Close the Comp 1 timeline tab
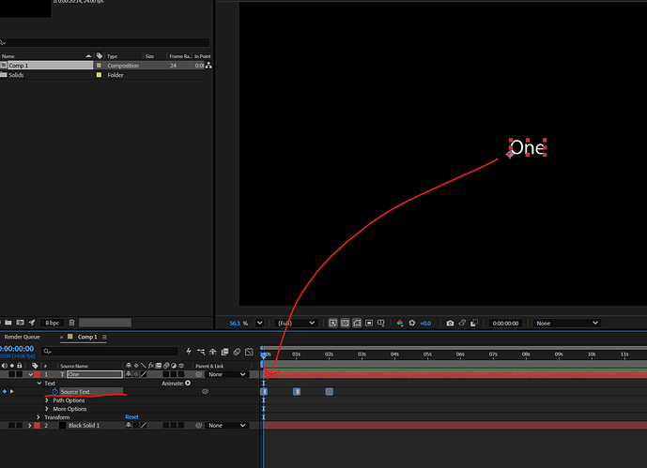Viewport: 647px width, 468px height. (x=62, y=337)
